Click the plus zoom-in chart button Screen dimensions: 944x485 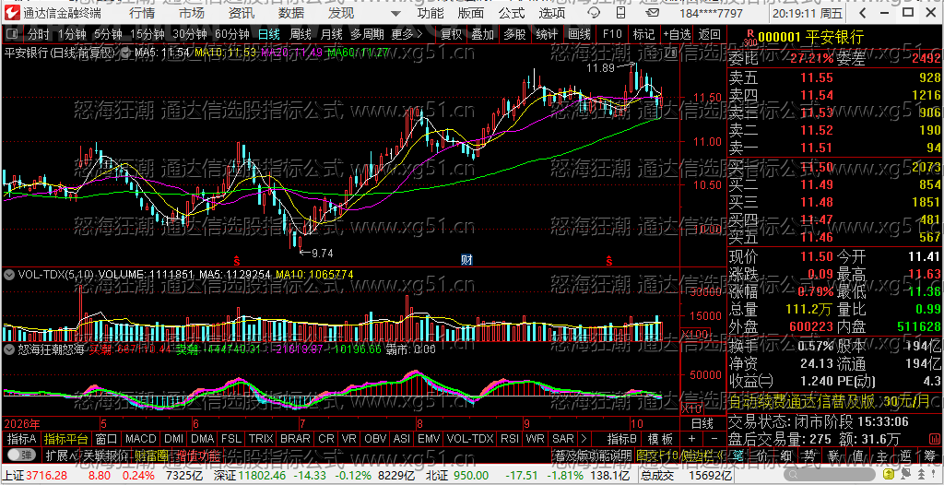[x=691, y=439]
